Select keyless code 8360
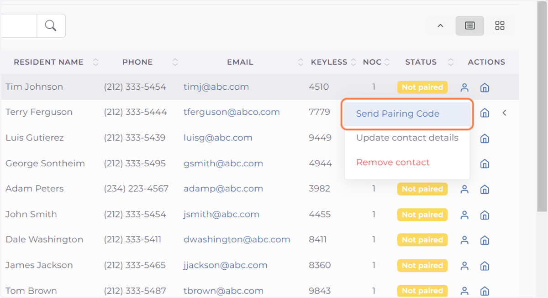 (x=320, y=265)
